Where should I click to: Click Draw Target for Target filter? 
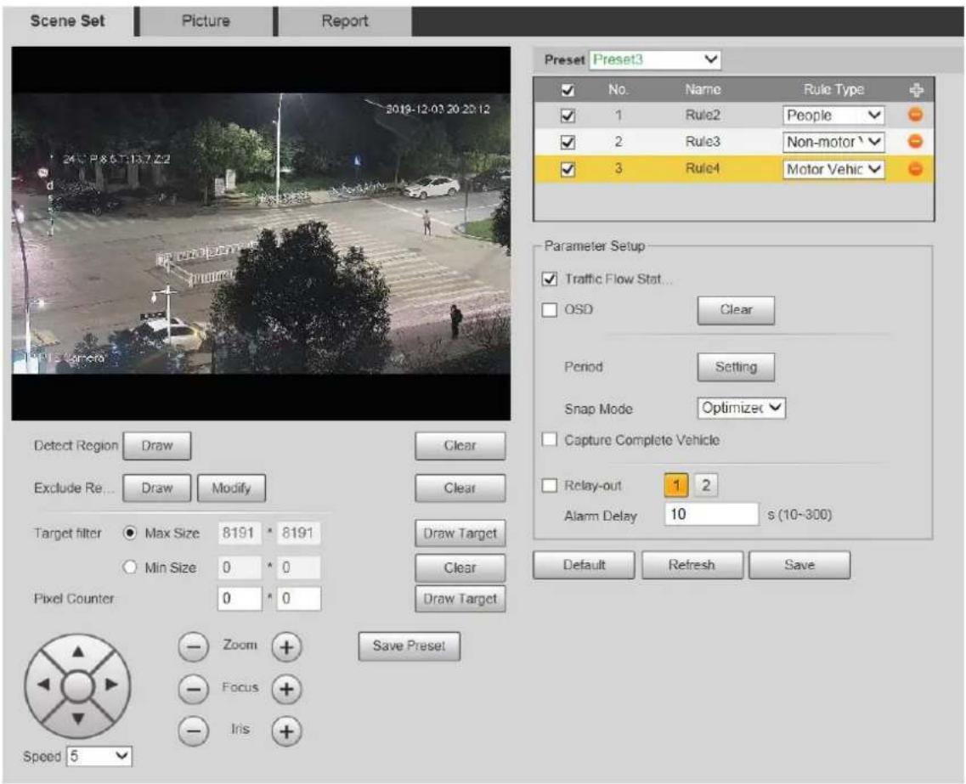point(460,533)
